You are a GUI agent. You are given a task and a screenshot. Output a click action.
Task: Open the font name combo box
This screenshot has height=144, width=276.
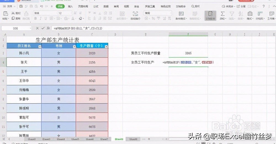pyautogui.click(x=45, y=13)
